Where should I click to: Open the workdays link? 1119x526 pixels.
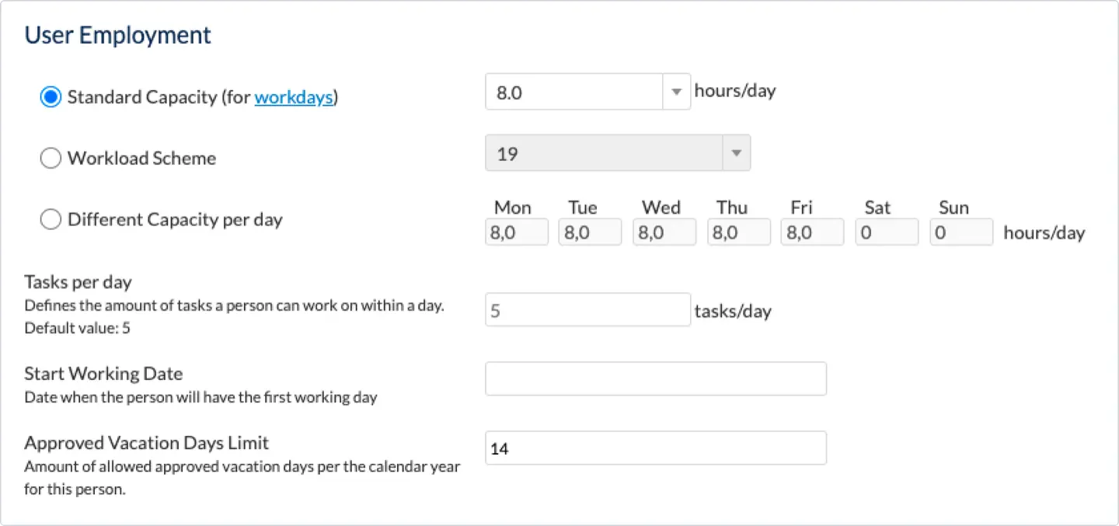(294, 97)
